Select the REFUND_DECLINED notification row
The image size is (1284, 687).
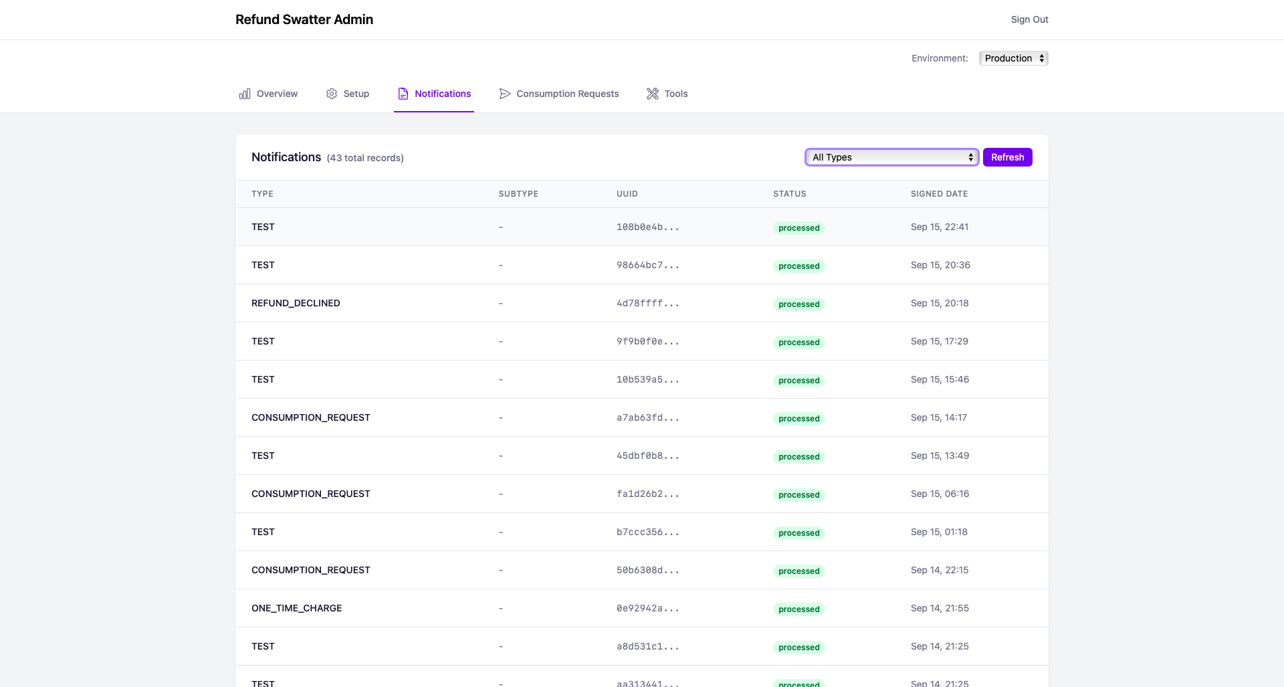[x=642, y=303]
